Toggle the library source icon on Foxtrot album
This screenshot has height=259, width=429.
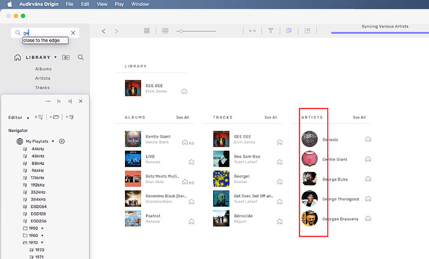point(191,222)
